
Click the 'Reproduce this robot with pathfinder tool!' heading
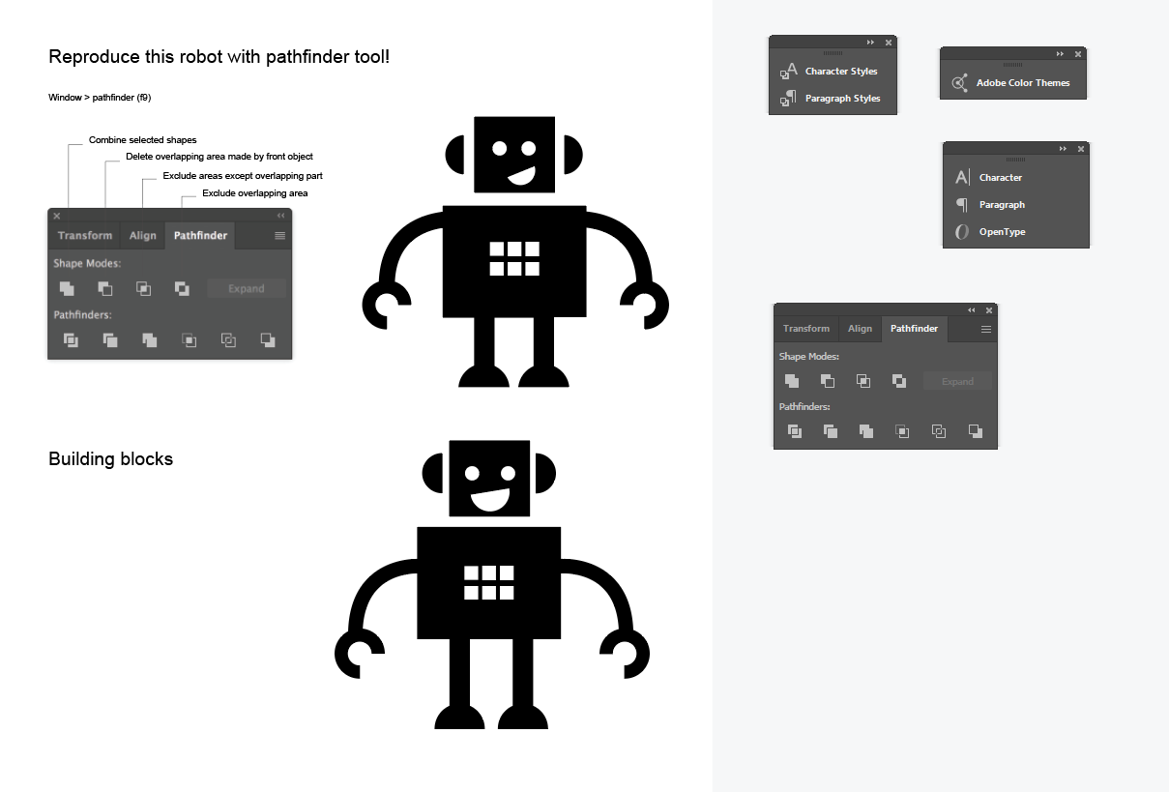[219, 57]
